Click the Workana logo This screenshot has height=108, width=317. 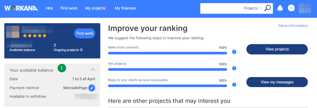[21, 8]
